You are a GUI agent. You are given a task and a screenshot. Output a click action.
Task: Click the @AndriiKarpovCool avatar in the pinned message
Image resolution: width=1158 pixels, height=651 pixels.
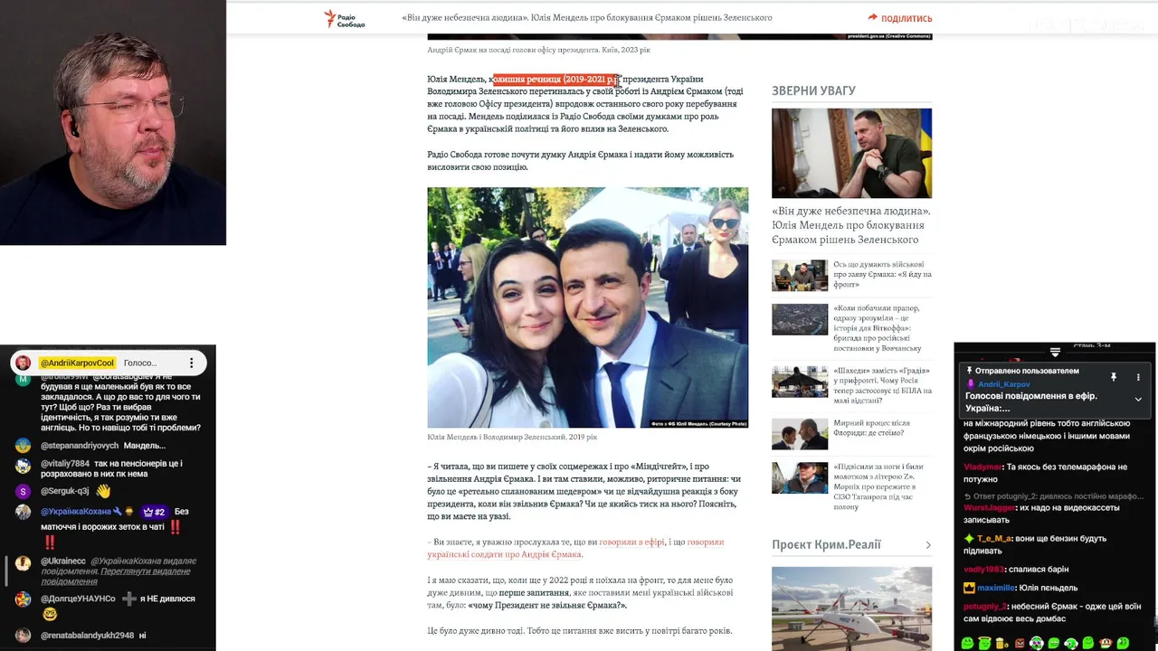[24, 363]
